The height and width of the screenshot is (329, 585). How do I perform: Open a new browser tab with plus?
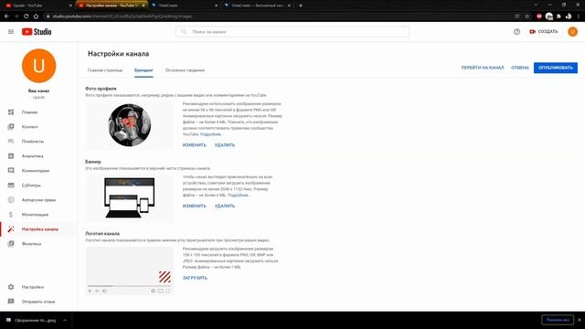[x=301, y=5]
